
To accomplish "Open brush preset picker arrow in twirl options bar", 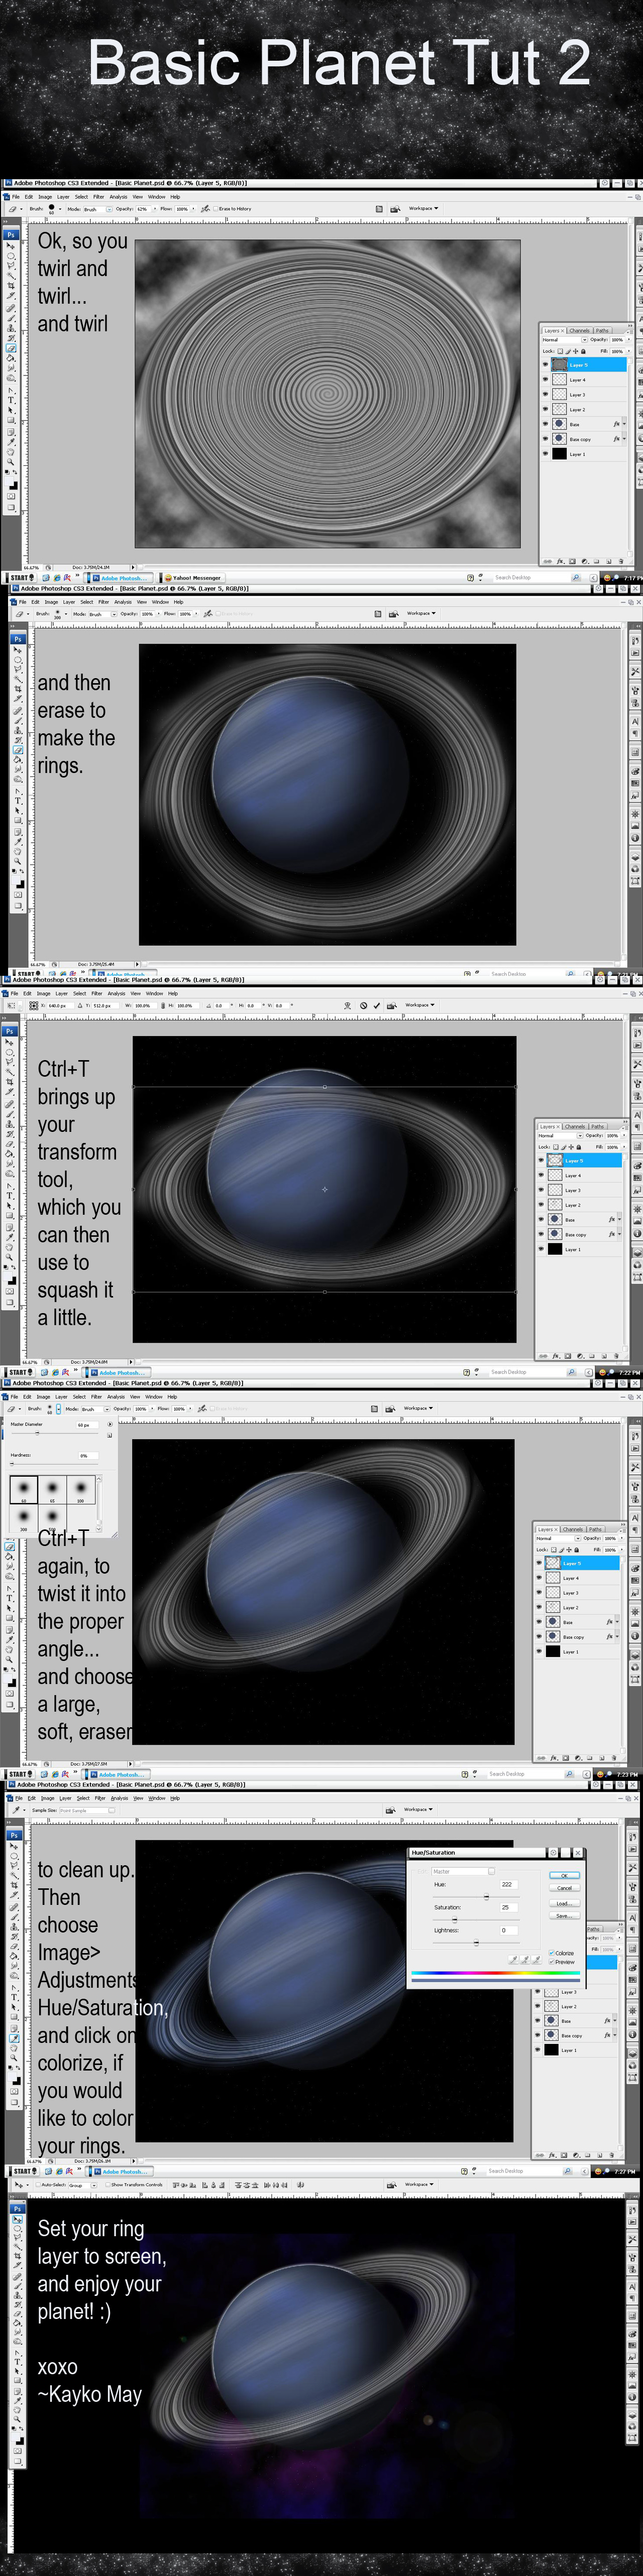I will 60,209.
